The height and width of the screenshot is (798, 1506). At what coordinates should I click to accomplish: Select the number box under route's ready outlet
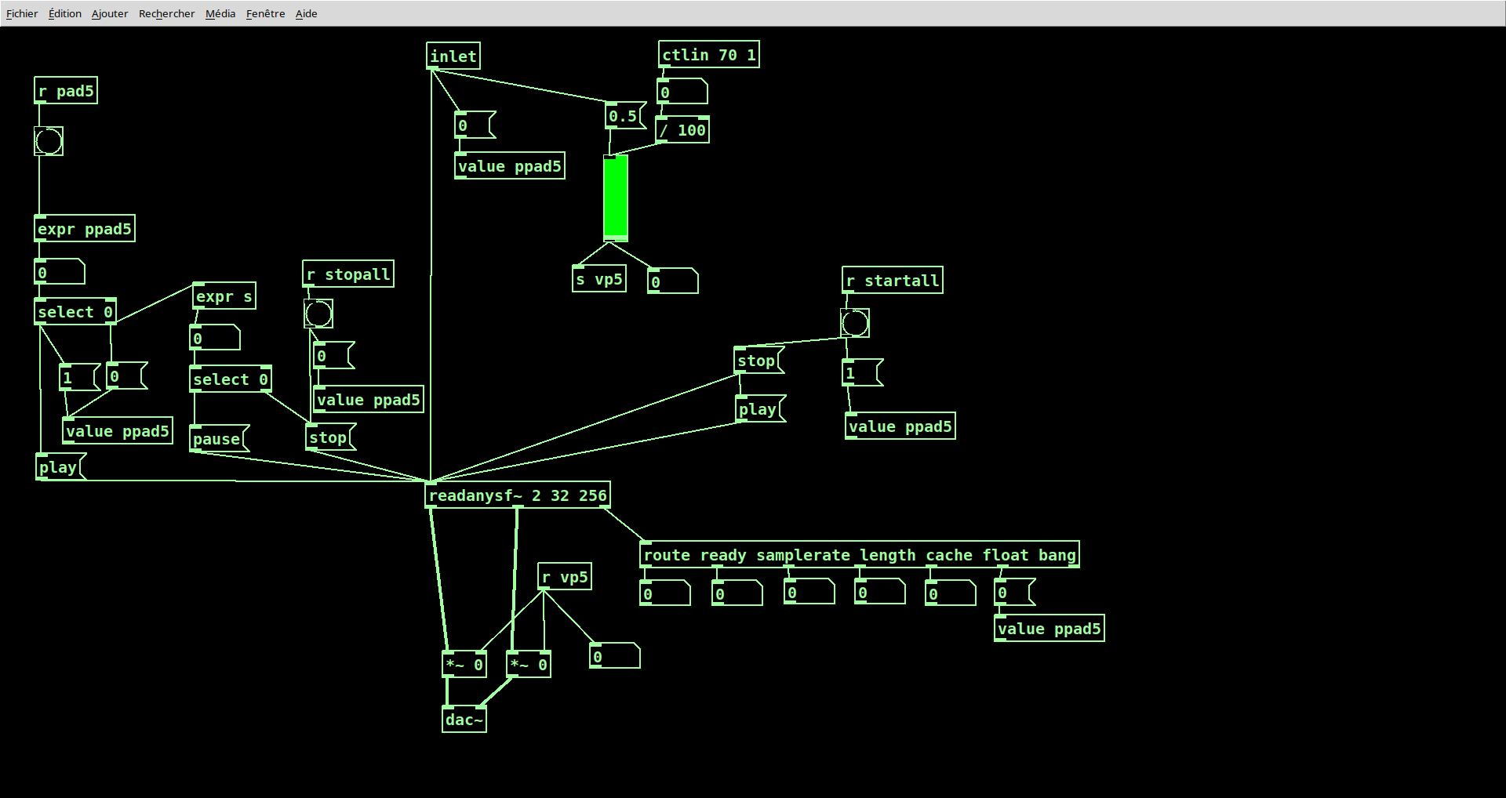[x=665, y=594]
